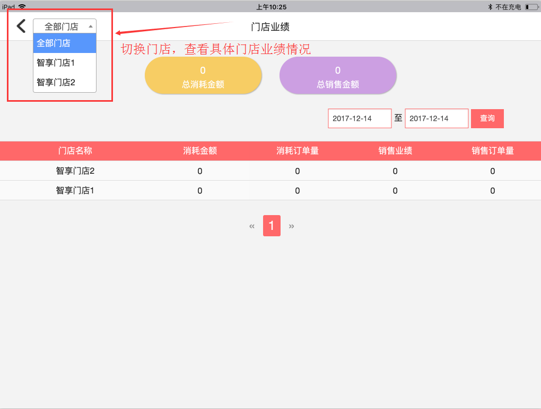Screen dimensions: 541x409
Task: Click the 销售订单量 column header
Action: point(493,151)
